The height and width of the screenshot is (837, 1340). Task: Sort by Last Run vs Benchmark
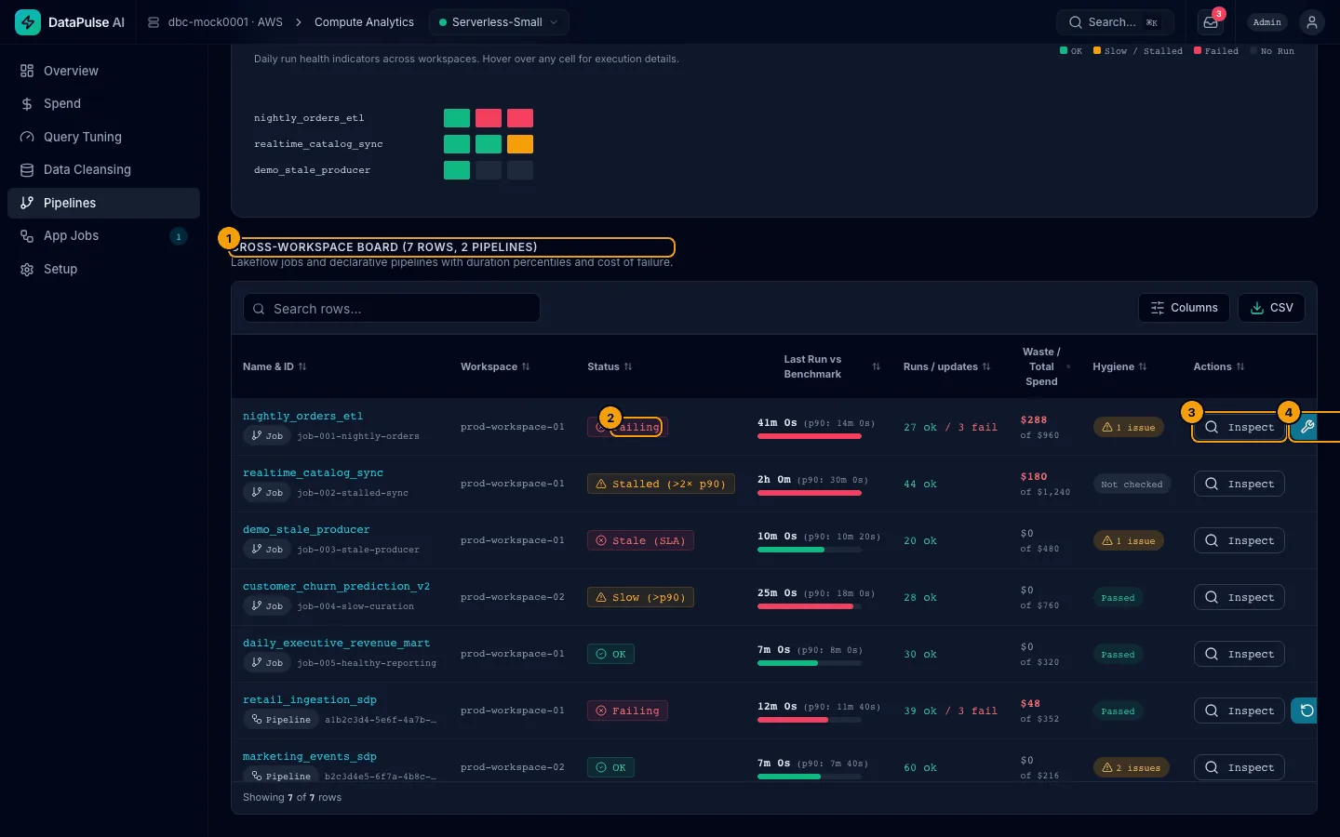[876, 366]
